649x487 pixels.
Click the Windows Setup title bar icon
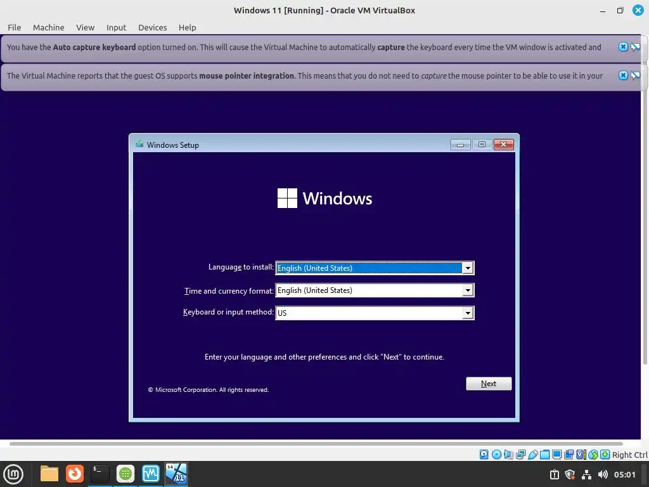[139, 144]
